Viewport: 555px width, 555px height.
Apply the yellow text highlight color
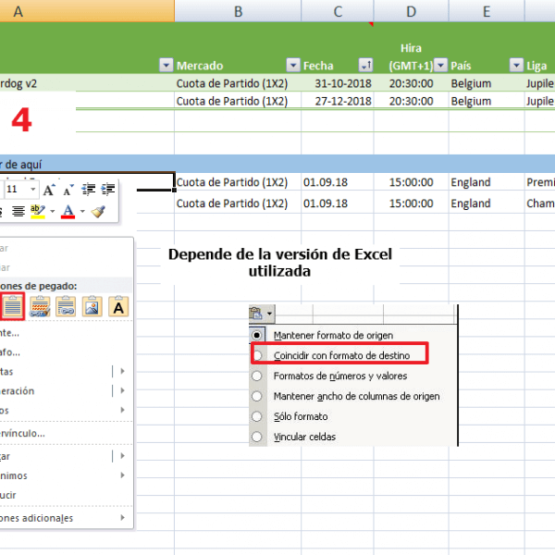pyautogui.click(x=38, y=211)
